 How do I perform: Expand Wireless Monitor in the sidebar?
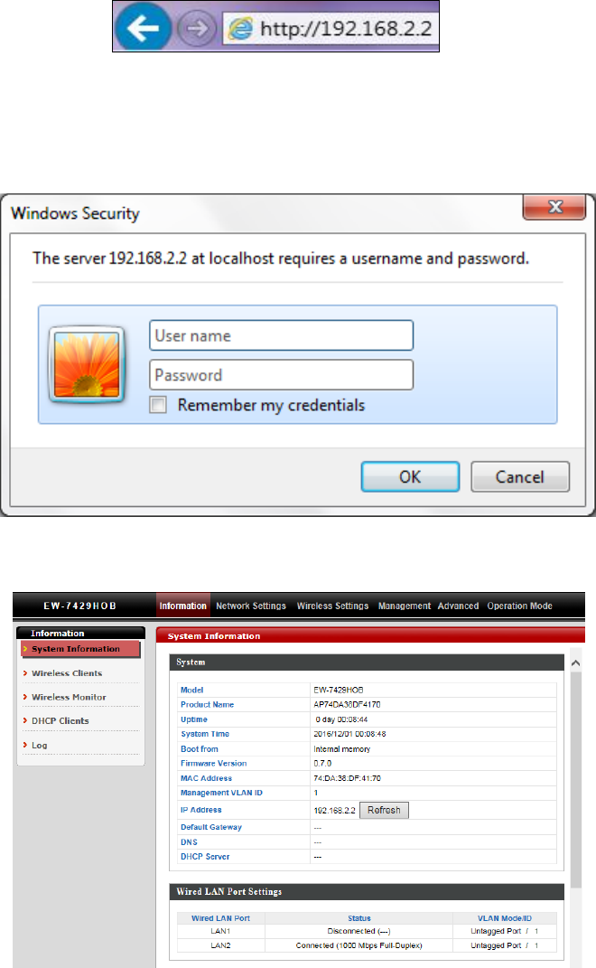(x=70, y=697)
